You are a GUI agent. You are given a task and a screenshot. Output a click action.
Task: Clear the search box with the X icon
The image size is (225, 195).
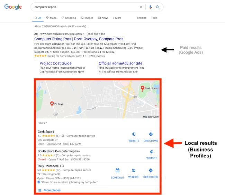tap(141, 7)
